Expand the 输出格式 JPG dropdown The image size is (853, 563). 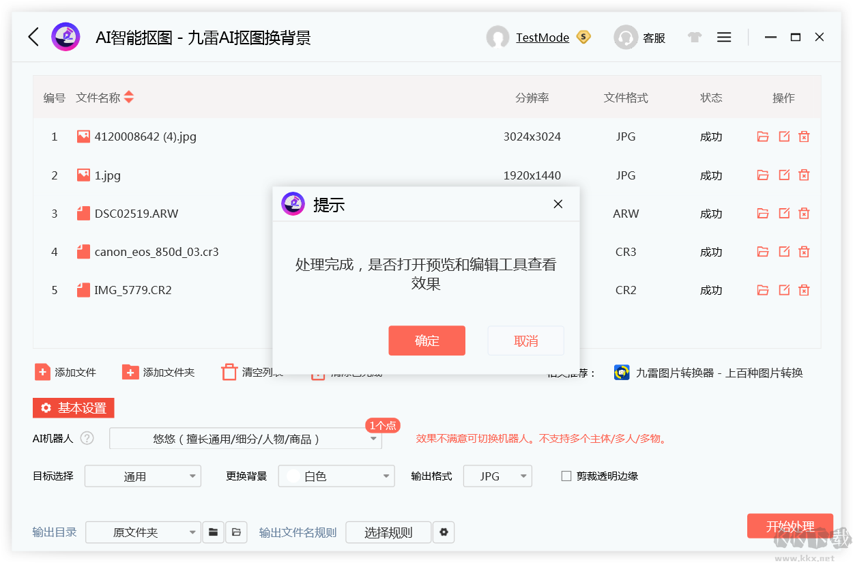[x=497, y=476]
